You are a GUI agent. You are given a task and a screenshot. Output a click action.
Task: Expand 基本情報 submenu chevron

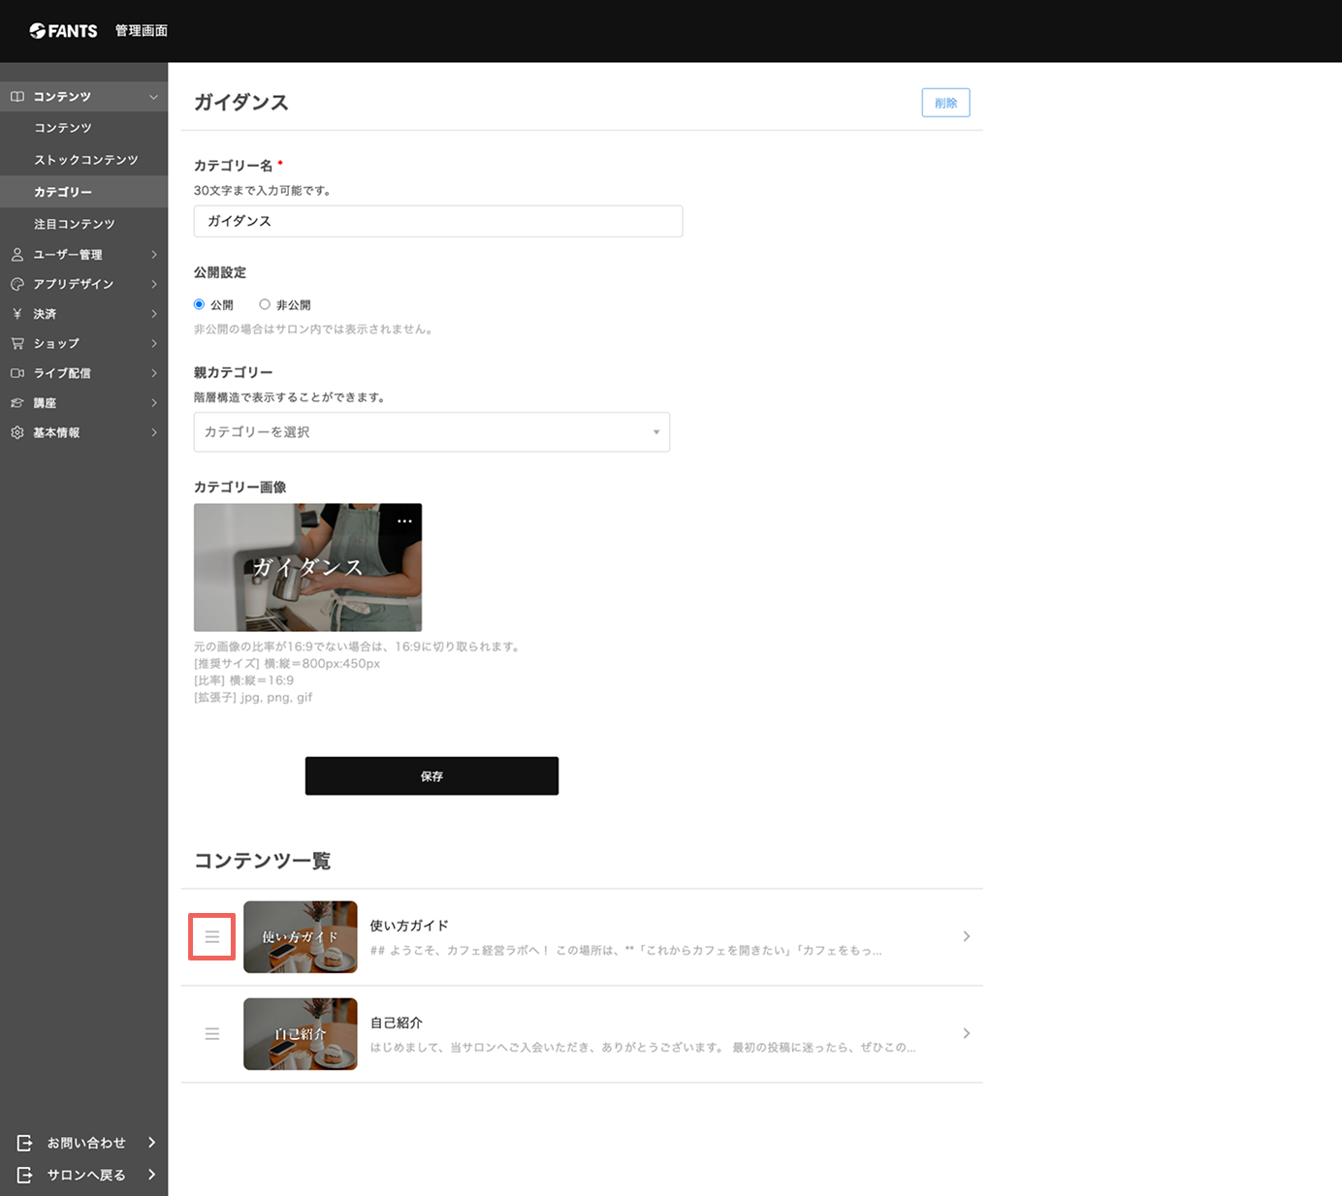pos(153,433)
